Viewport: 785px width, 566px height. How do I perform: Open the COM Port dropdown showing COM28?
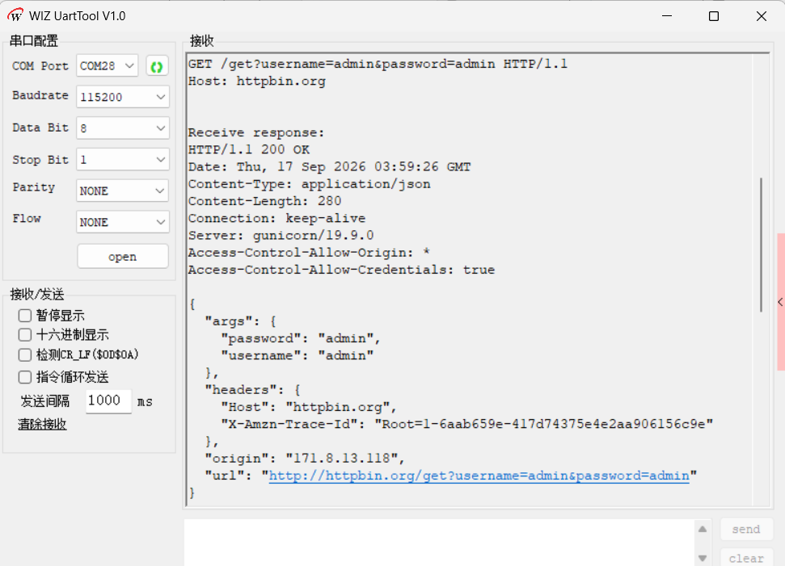[x=108, y=66]
